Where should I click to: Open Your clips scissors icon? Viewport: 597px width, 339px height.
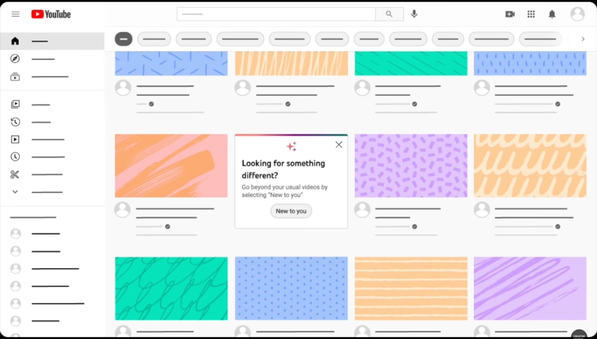[x=15, y=174]
